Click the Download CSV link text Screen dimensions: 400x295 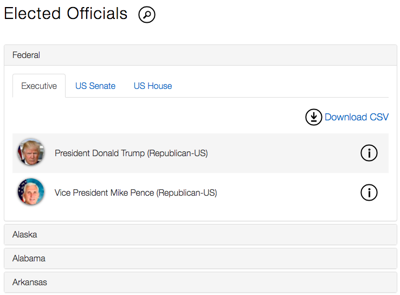(x=357, y=117)
